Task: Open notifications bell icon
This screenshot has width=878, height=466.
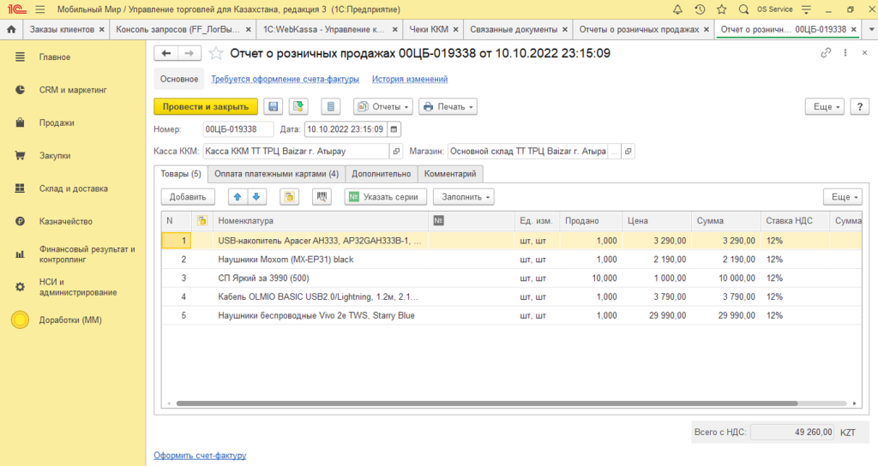Action: tap(677, 9)
